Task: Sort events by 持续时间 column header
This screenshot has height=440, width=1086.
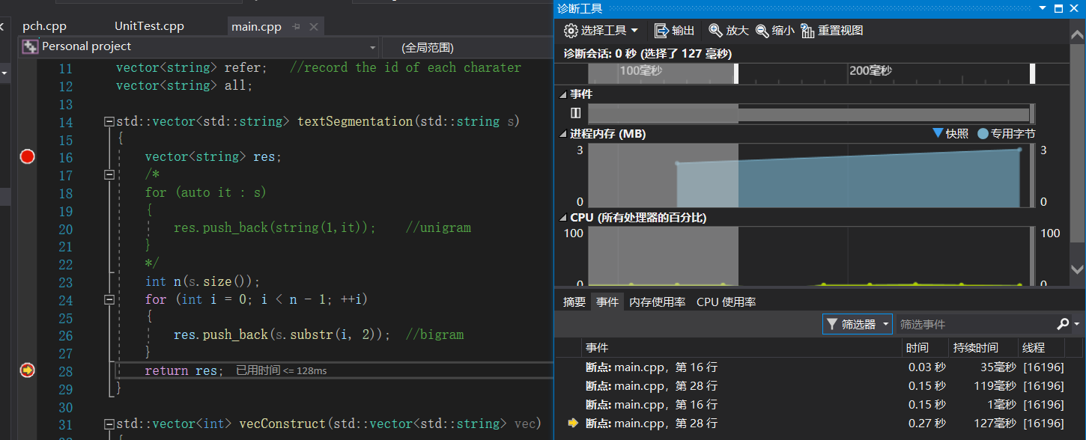Action: [x=983, y=348]
